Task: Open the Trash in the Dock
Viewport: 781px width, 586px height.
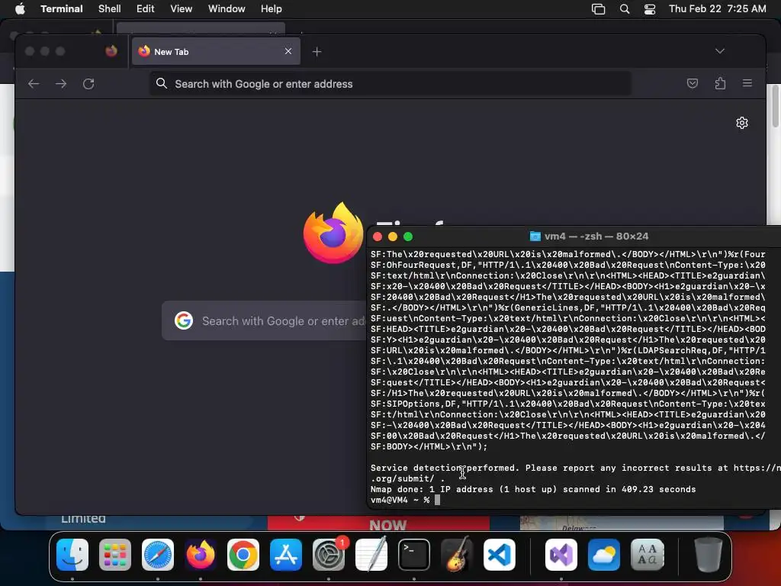Action: (709, 555)
